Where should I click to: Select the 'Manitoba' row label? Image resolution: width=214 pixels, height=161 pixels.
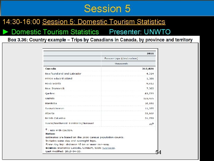click(51, 103)
